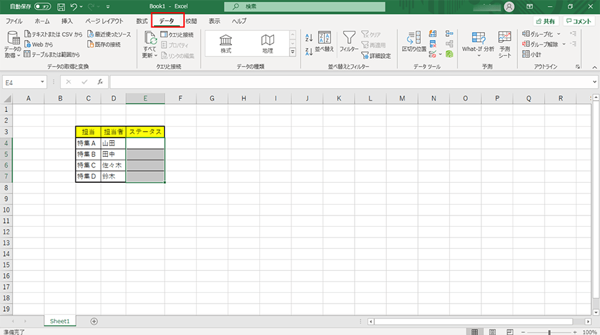Switch to 数式 tab
Viewport: 600px width, 335px height.
(141, 21)
